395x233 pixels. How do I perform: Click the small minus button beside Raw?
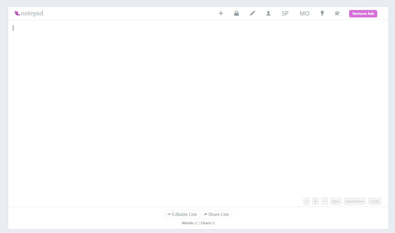(325, 201)
